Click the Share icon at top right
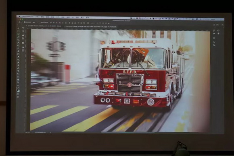Image resolution: width=234 pixels, height=156 pixels. (222, 25)
